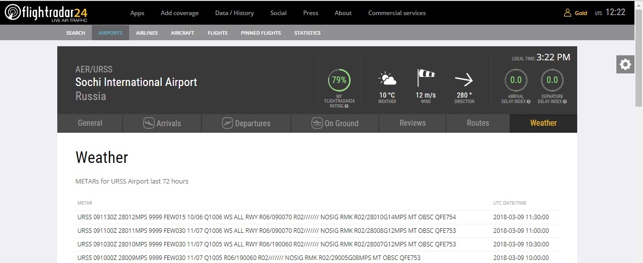Open the Data / History menu
Viewport: 643px width, 263px height.
tap(234, 13)
